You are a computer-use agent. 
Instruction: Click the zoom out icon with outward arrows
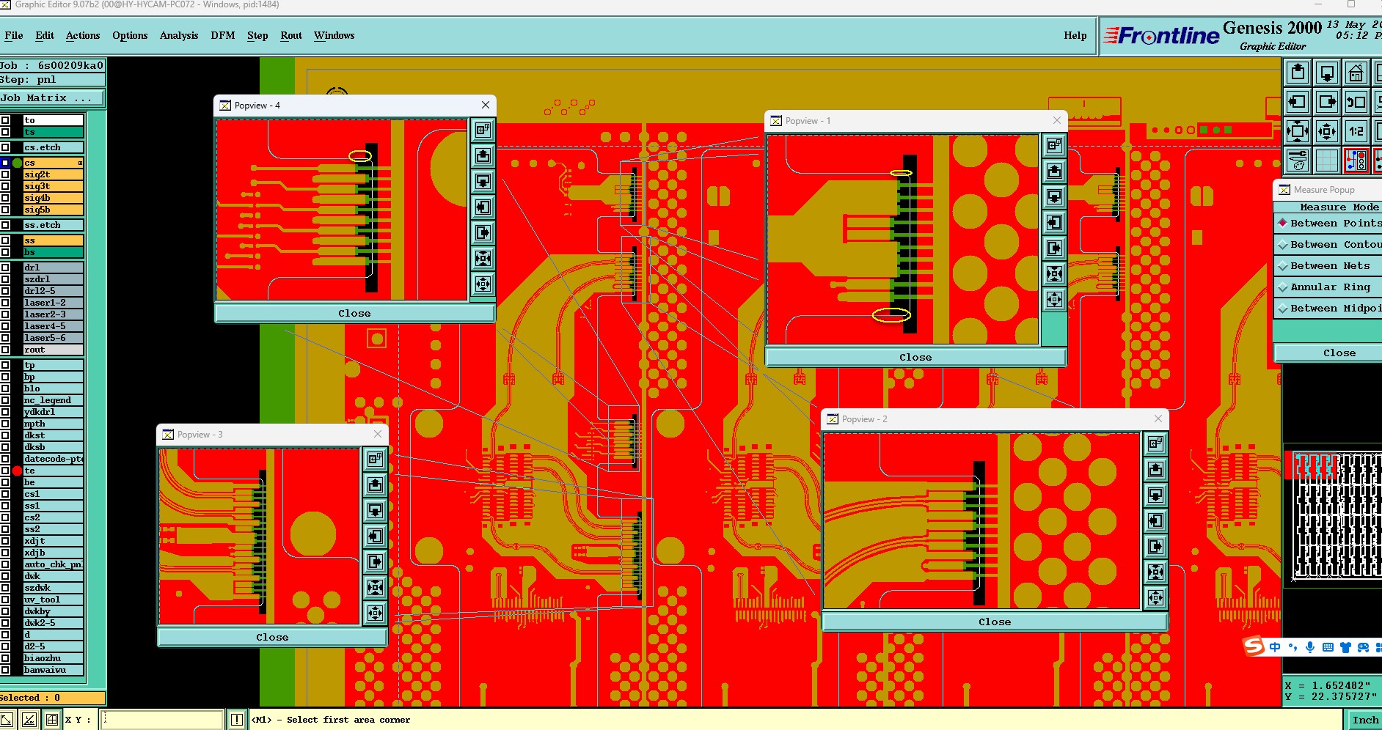point(1327,131)
